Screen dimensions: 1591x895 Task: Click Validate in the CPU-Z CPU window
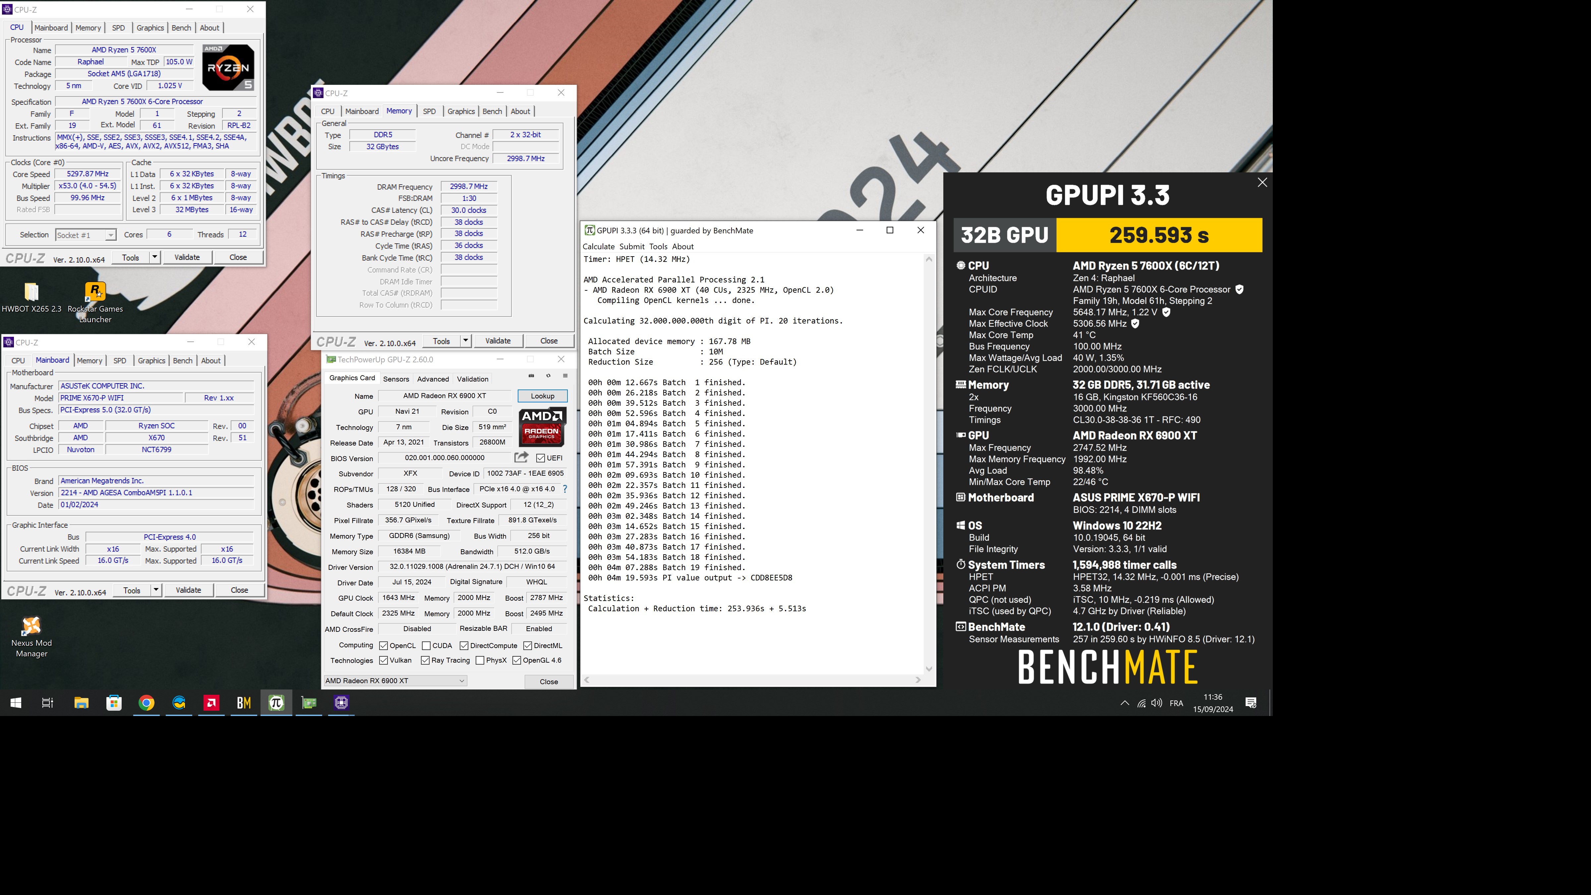click(x=187, y=257)
